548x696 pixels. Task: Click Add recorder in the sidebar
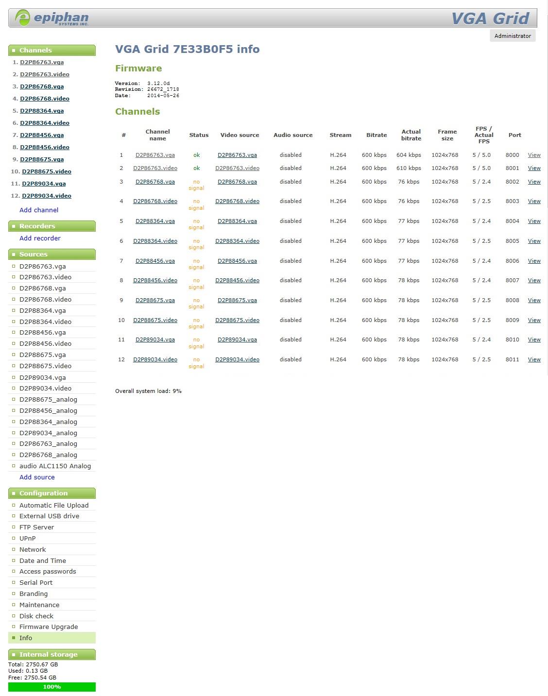(40, 238)
